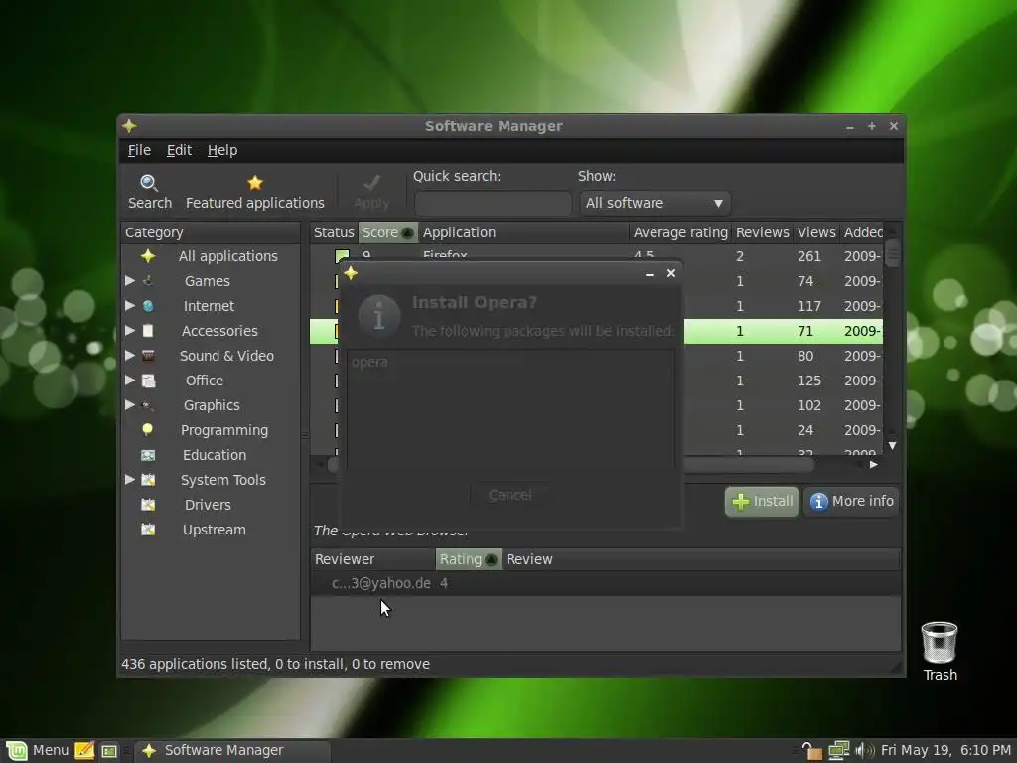The image size is (1017, 763).
Task: Click the clock showing Fri May 19, 6:10 PM
Action: coord(945,751)
